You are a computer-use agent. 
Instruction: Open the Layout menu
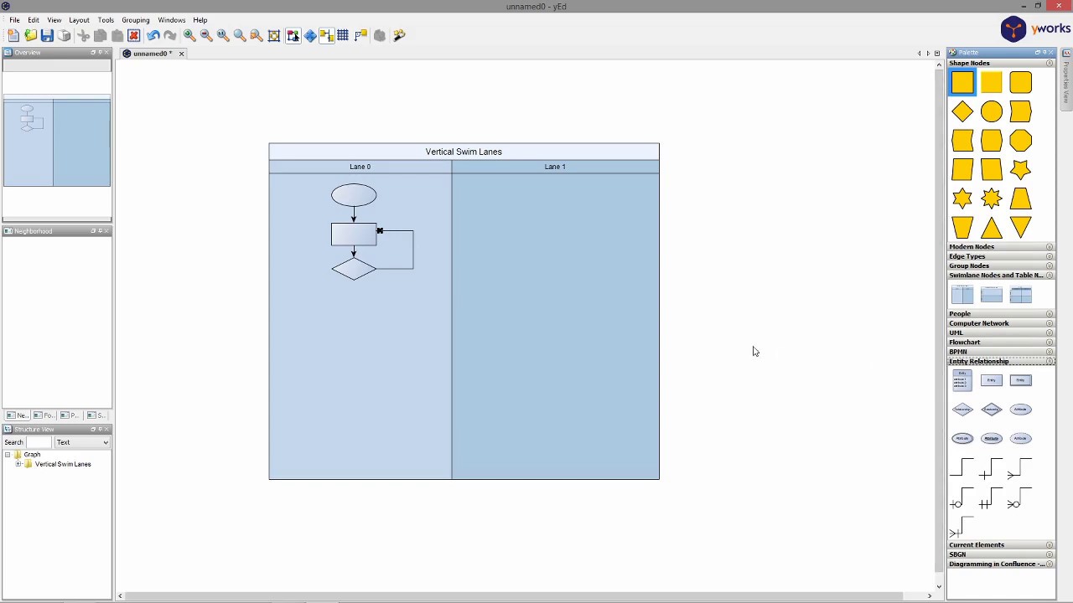pos(79,20)
